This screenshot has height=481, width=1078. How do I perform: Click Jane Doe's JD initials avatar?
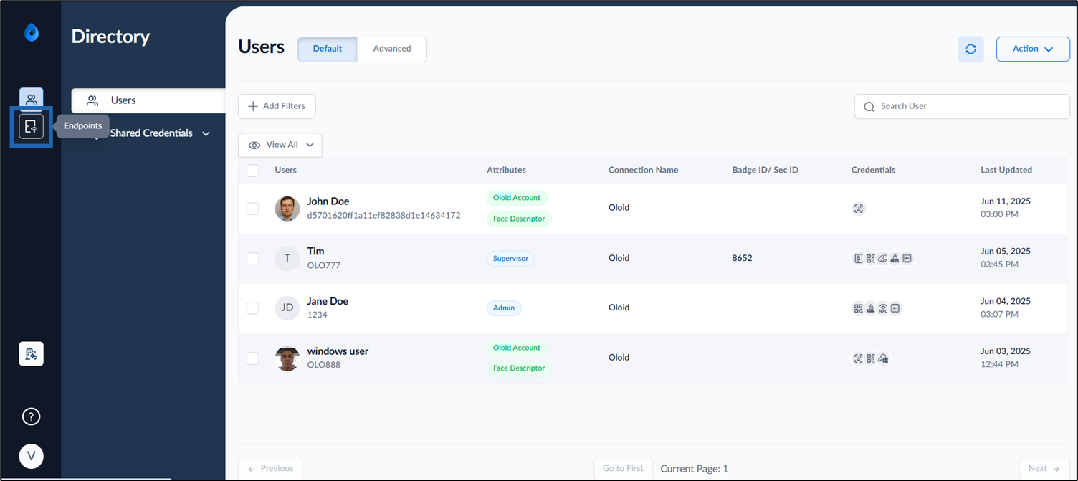tap(287, 308)
